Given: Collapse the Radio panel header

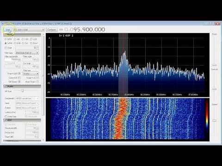Looking at the screenshot, I should [x=22, y=35].
